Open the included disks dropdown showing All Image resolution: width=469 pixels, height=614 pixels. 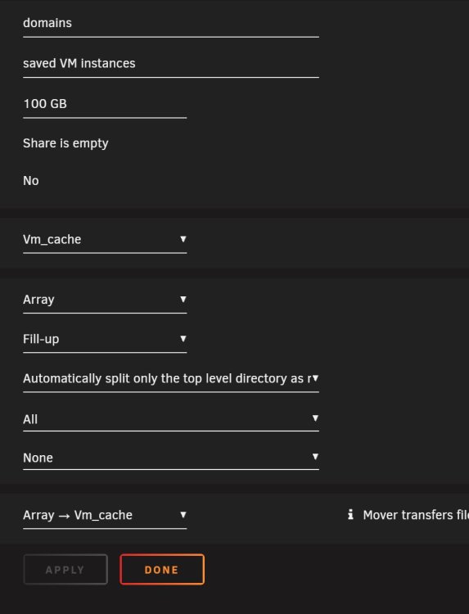[171, 419]
